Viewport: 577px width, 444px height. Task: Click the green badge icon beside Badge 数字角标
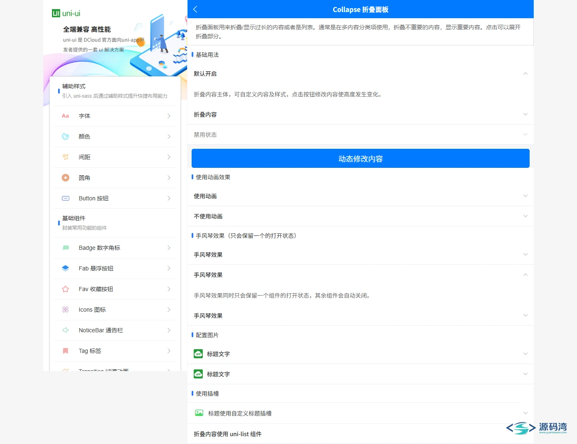click(x=66, y=248)
